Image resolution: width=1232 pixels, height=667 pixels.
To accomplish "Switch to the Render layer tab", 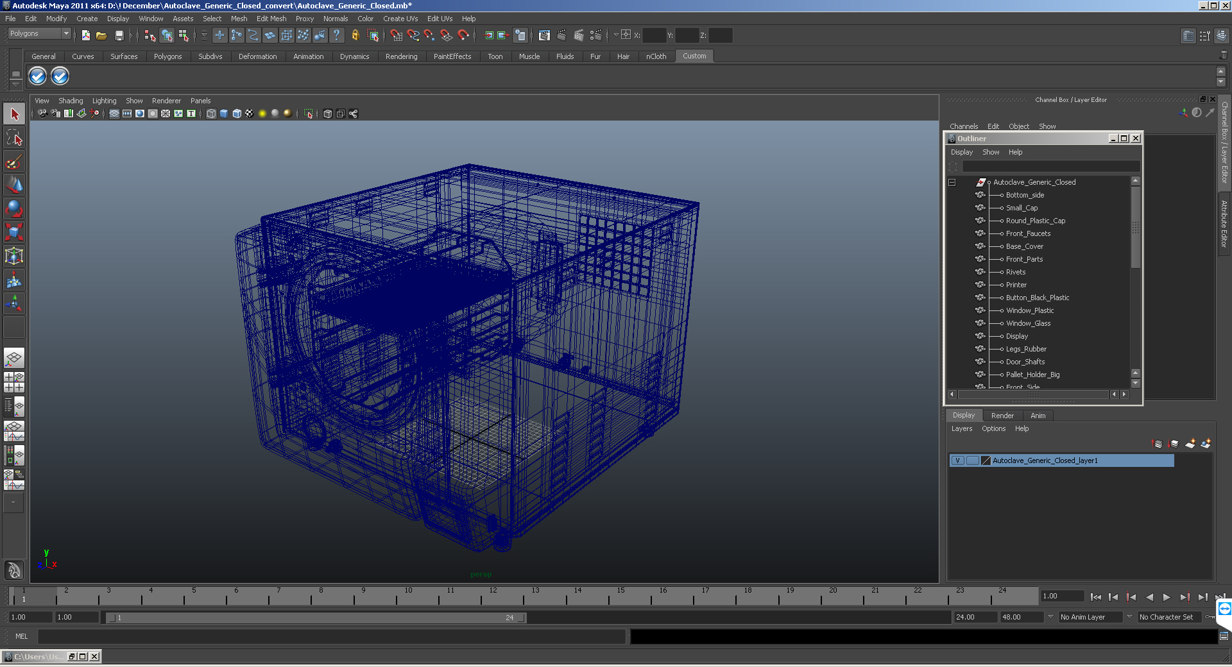I will [1002, 416].
